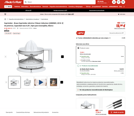Focus the Buscar search field

pyautogui.click(x=60, y=2)
